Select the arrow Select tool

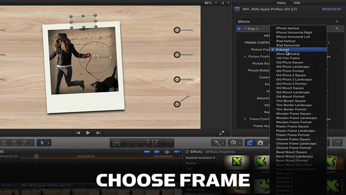(42, 143)
